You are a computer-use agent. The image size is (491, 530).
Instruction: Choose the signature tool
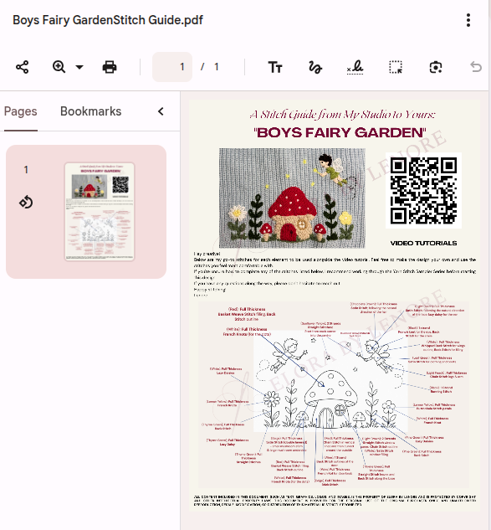tap(355, 67)
